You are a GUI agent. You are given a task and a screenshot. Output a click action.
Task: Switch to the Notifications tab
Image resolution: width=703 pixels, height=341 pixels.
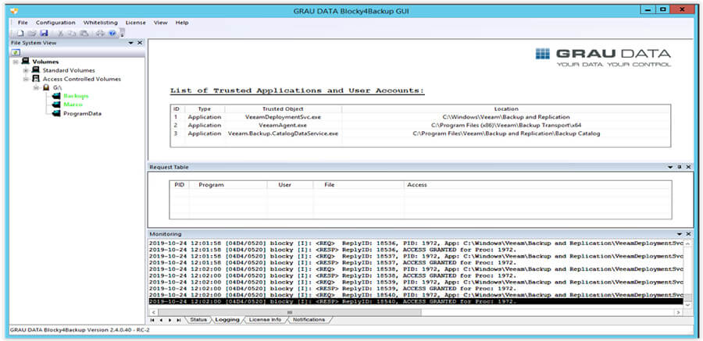click(x=309, y=320)
